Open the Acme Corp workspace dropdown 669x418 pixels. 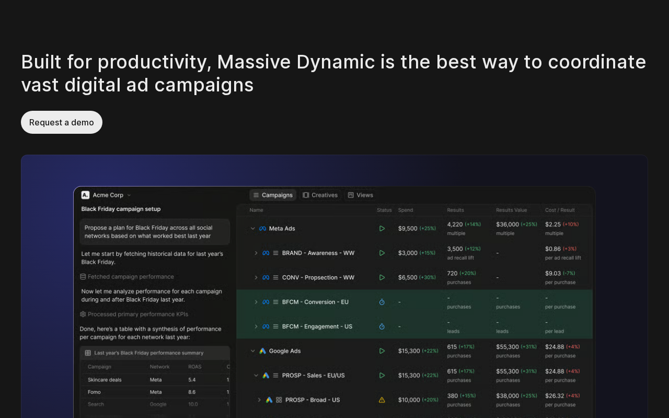coord(129,195)
